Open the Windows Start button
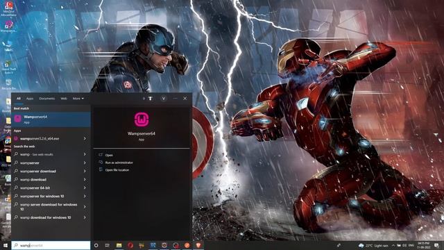 (x=6, y=245)
